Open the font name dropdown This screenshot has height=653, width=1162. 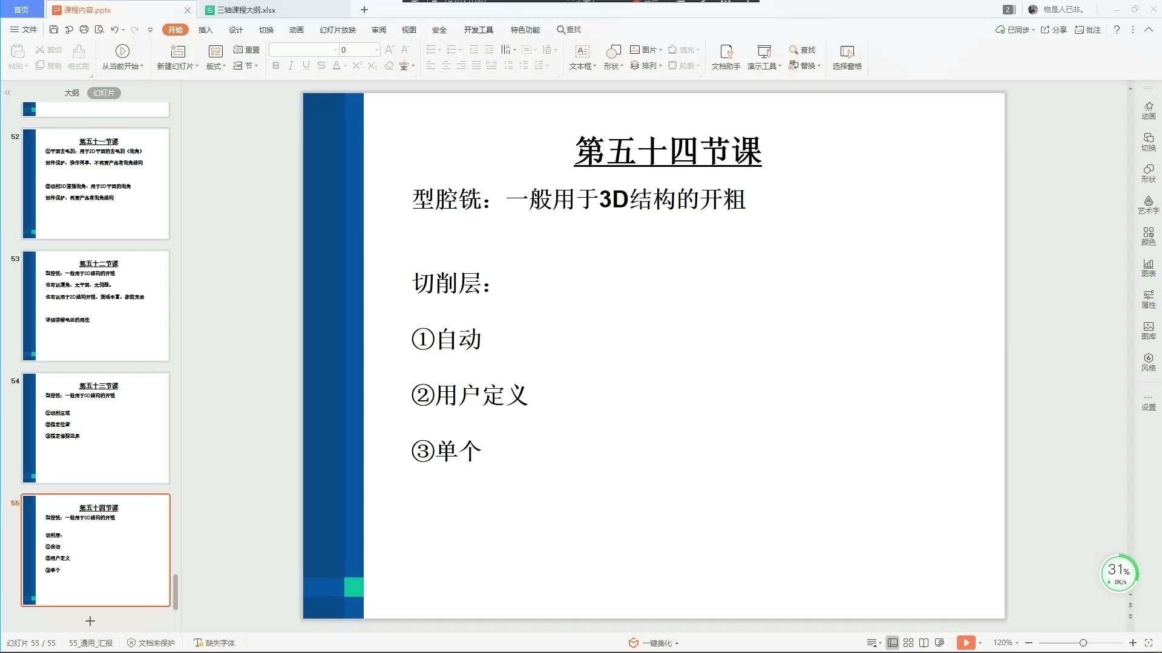point(336,50)
